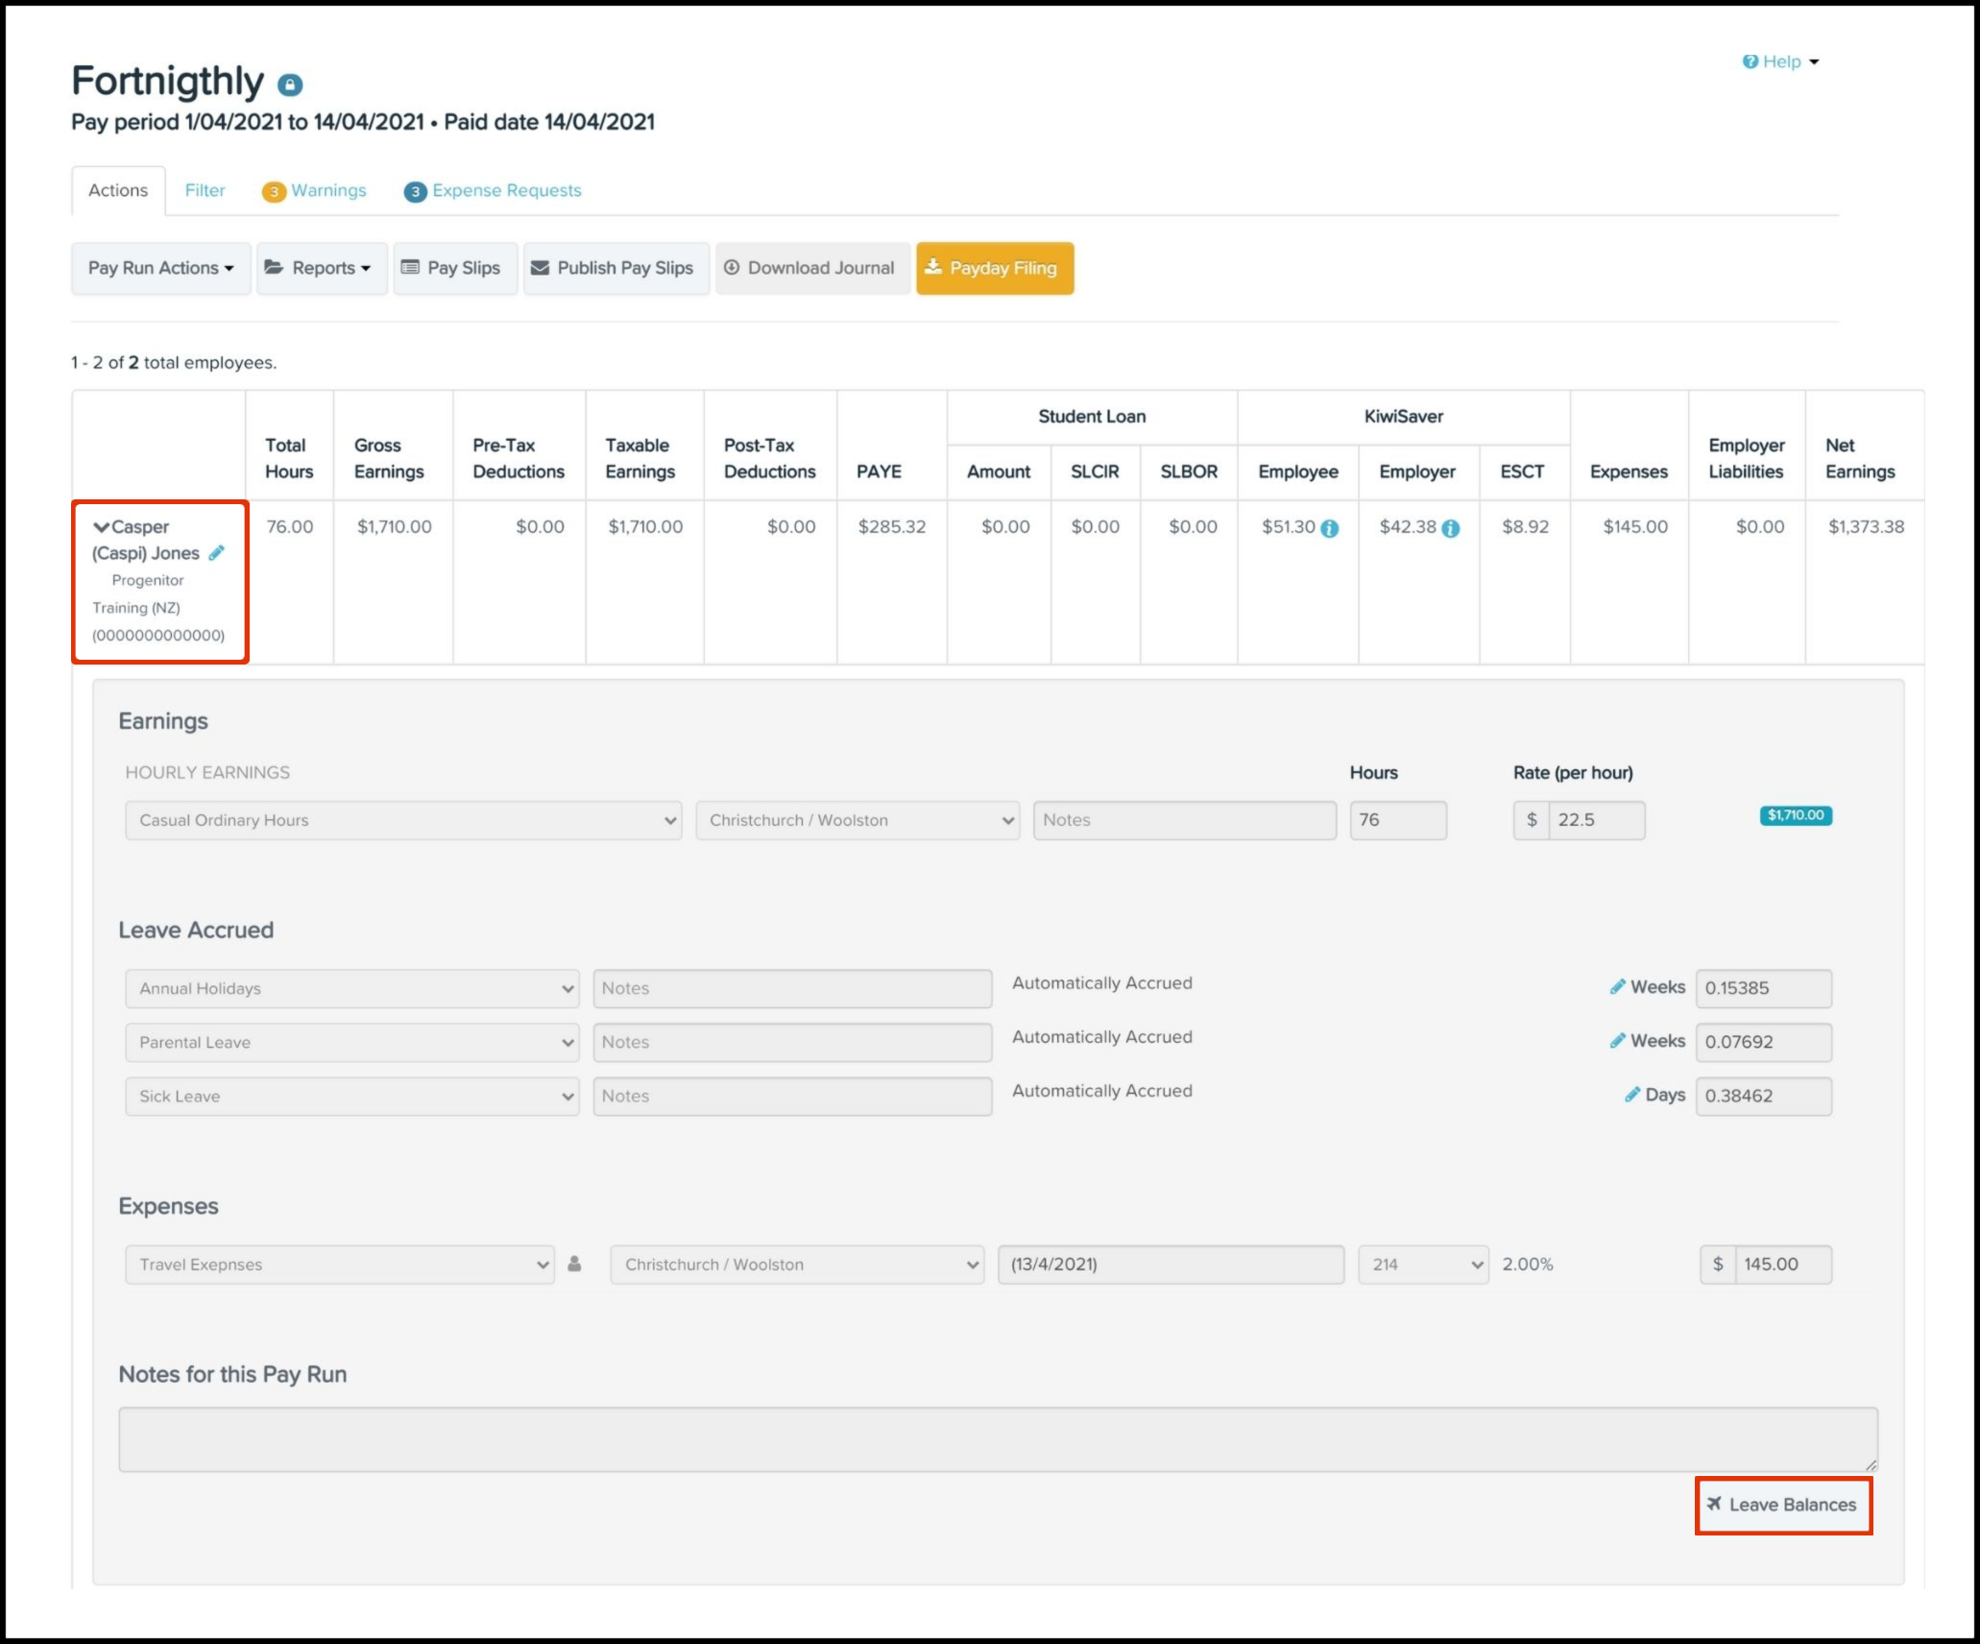Viewport: 1980px width, 1644px height.
Task: Open the Help menu
Action: (1781, 61)
